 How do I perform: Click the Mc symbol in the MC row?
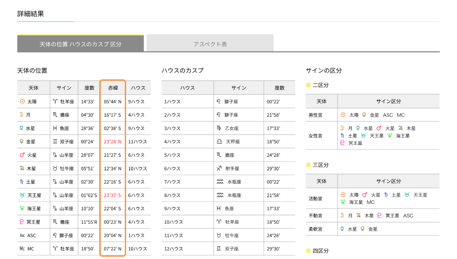[22, 249]
